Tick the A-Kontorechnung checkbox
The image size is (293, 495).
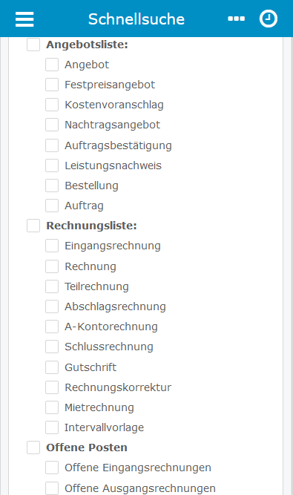pyautogui.click(x=52, y=327)
